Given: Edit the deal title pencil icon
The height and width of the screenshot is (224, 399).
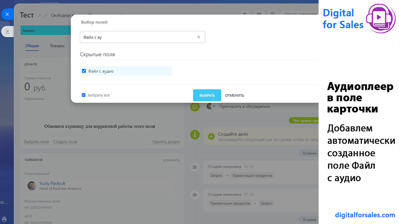Looking at the screenshot, I should tap(40, 15).
